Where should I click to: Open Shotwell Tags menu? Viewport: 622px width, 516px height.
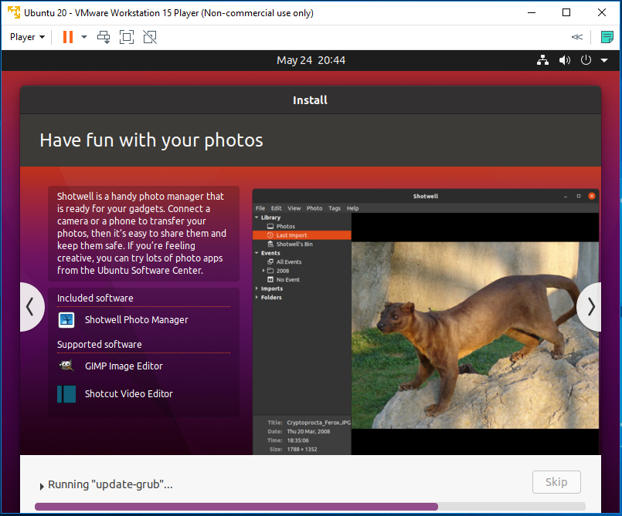tap(335, 208)
